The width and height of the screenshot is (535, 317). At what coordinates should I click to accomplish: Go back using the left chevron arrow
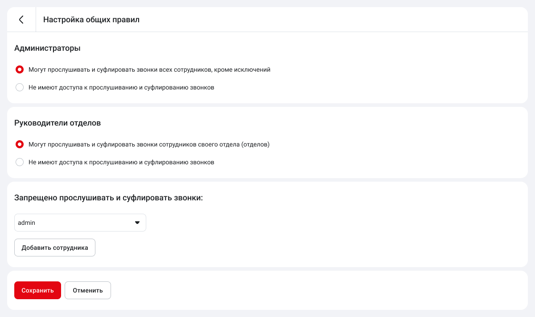(21, 20)
